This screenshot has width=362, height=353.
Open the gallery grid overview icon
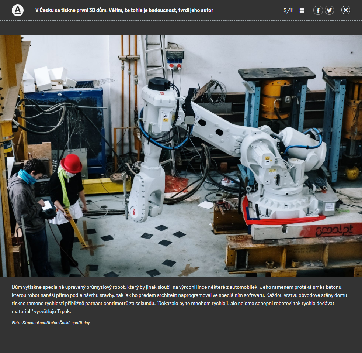tap(302, 10)
